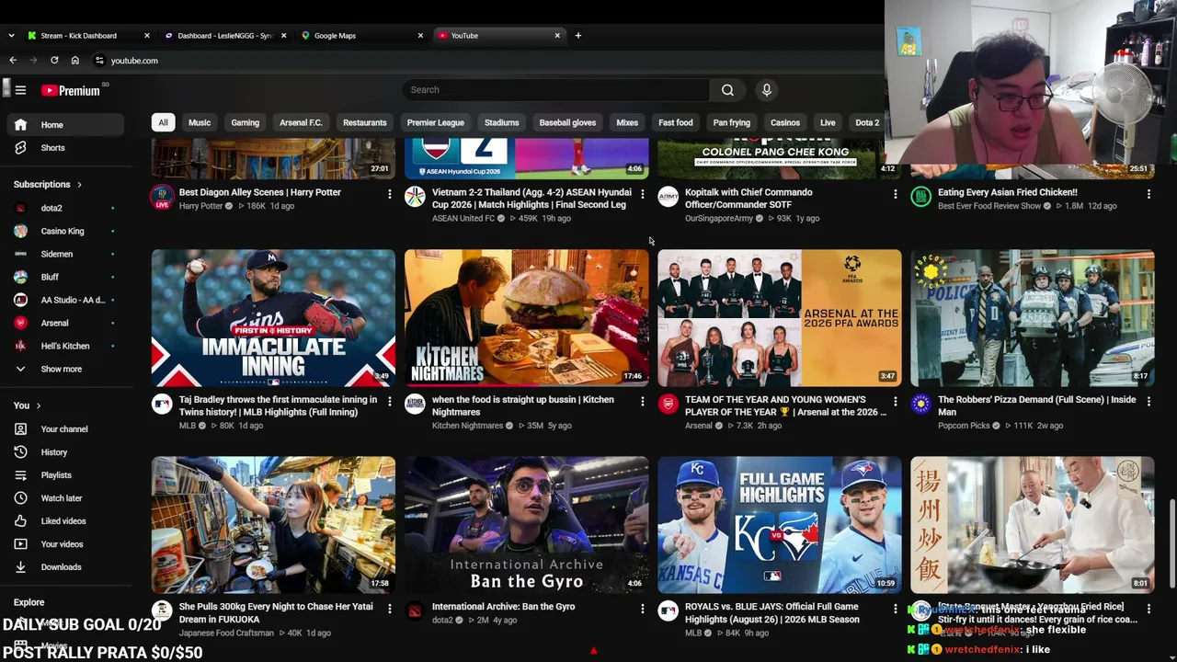Open options menu for Best Diagon Alley video

(389, 194)
